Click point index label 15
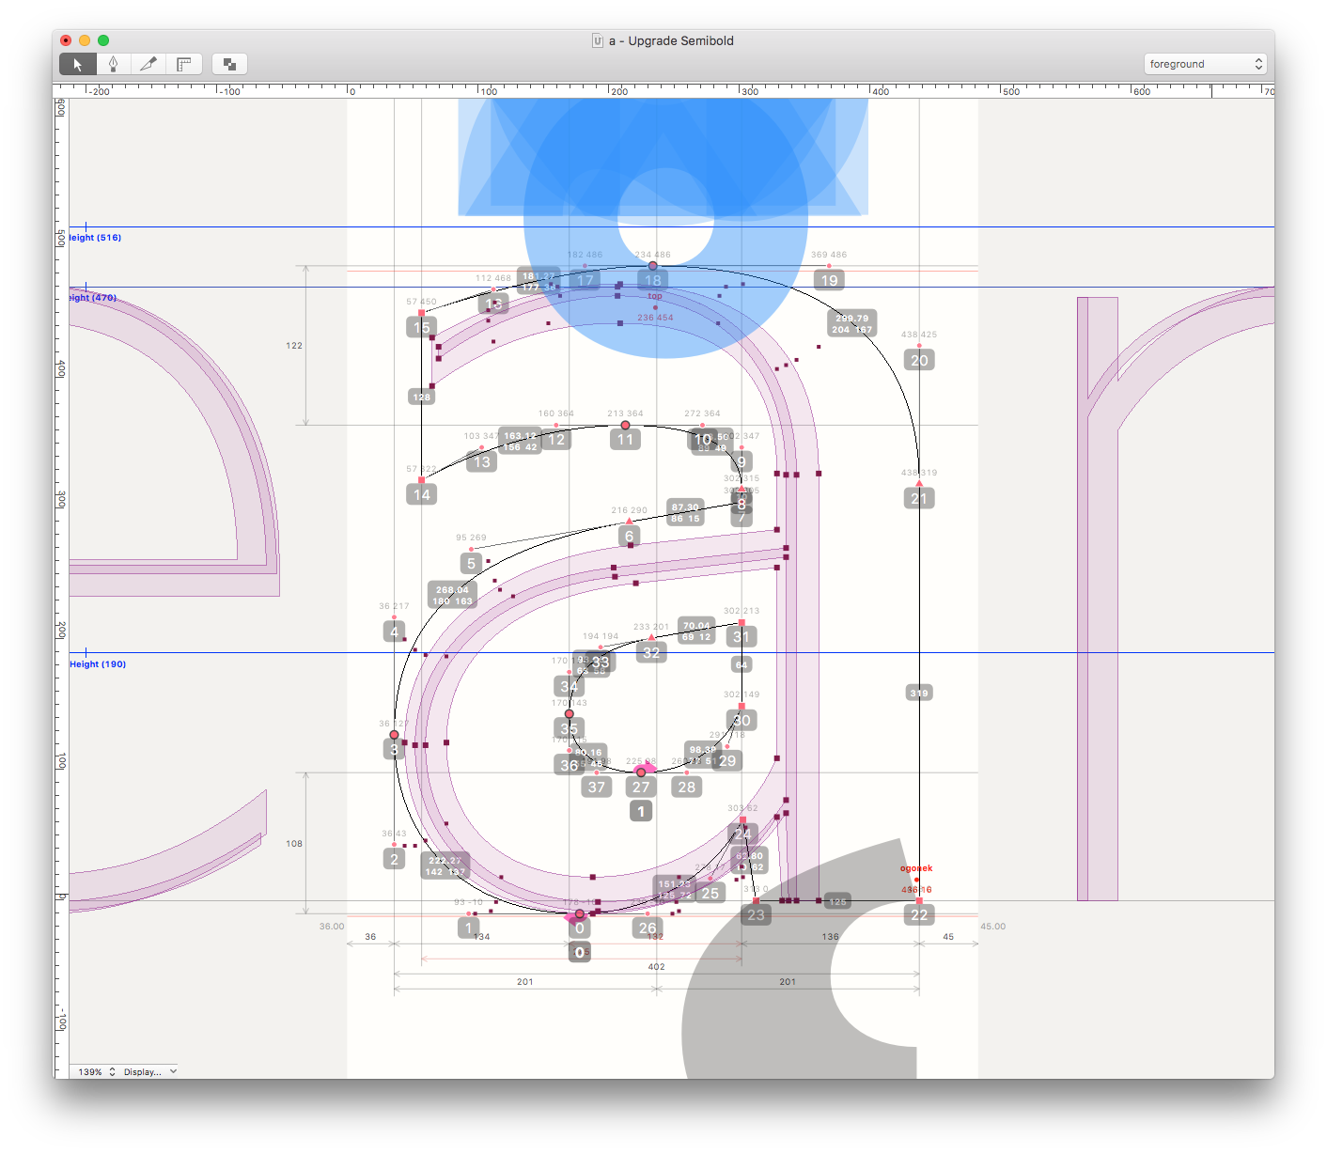 [422, 327]
